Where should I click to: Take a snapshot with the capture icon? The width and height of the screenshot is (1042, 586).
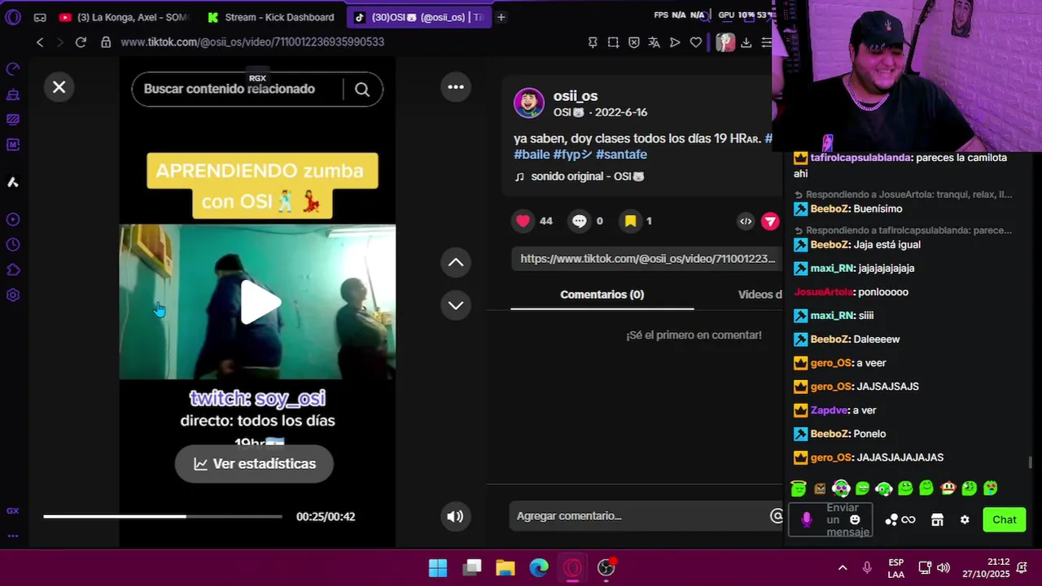[613, 42]
